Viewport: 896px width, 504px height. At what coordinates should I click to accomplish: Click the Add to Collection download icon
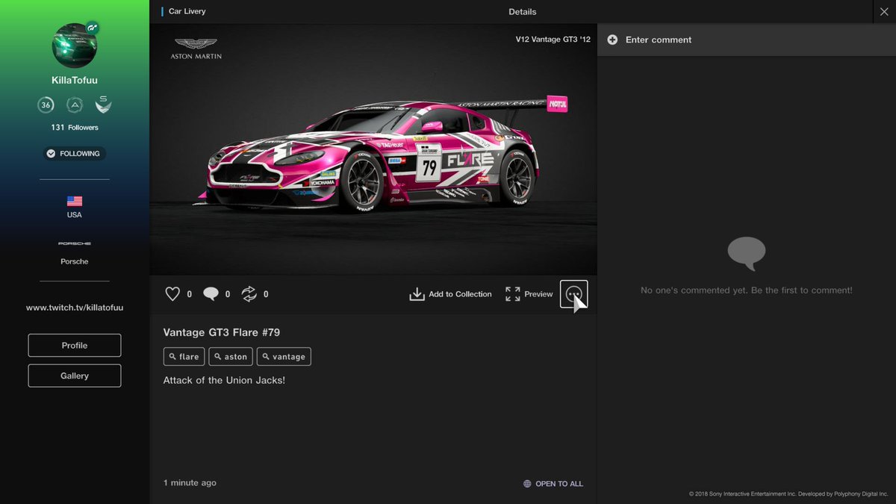(417, 294)
